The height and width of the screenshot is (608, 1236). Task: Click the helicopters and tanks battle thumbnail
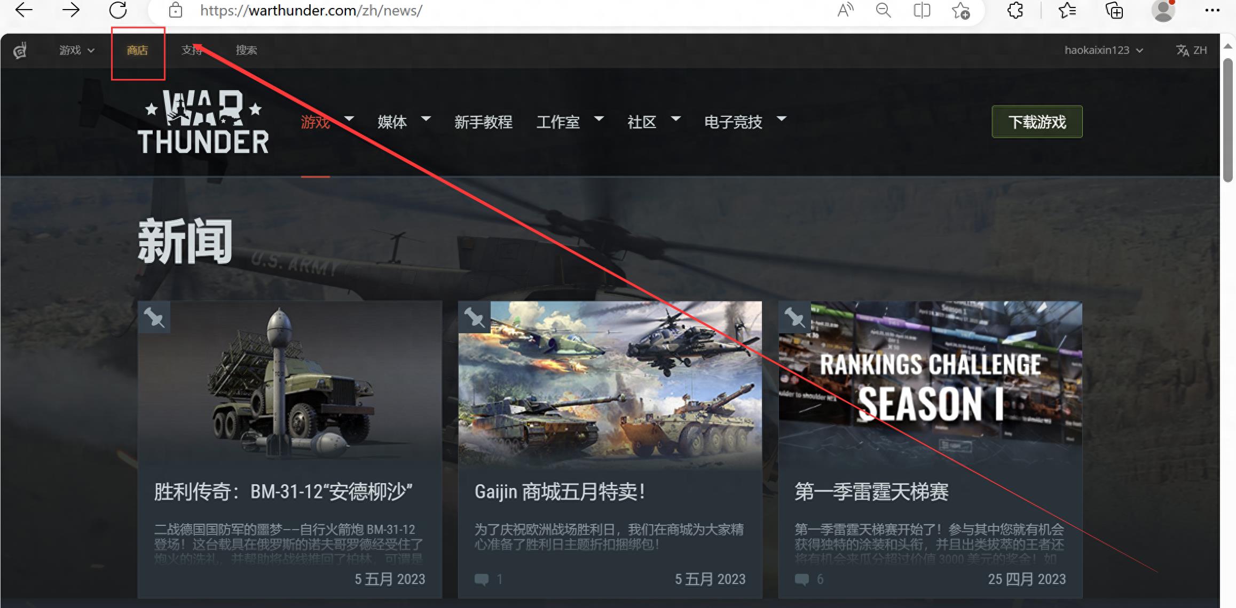[x=610, y=385]
